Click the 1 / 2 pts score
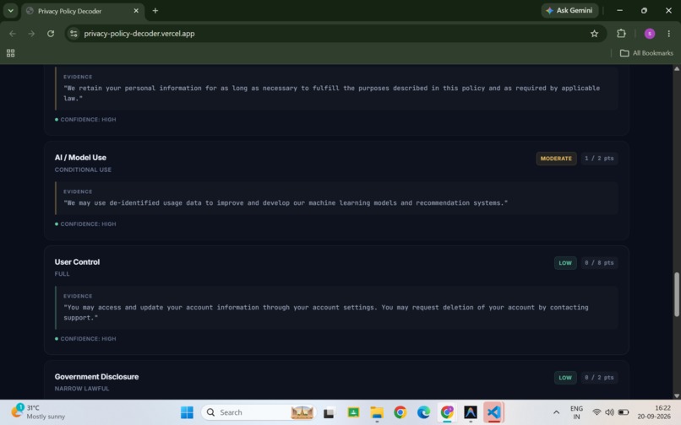 tap(599, 159)
